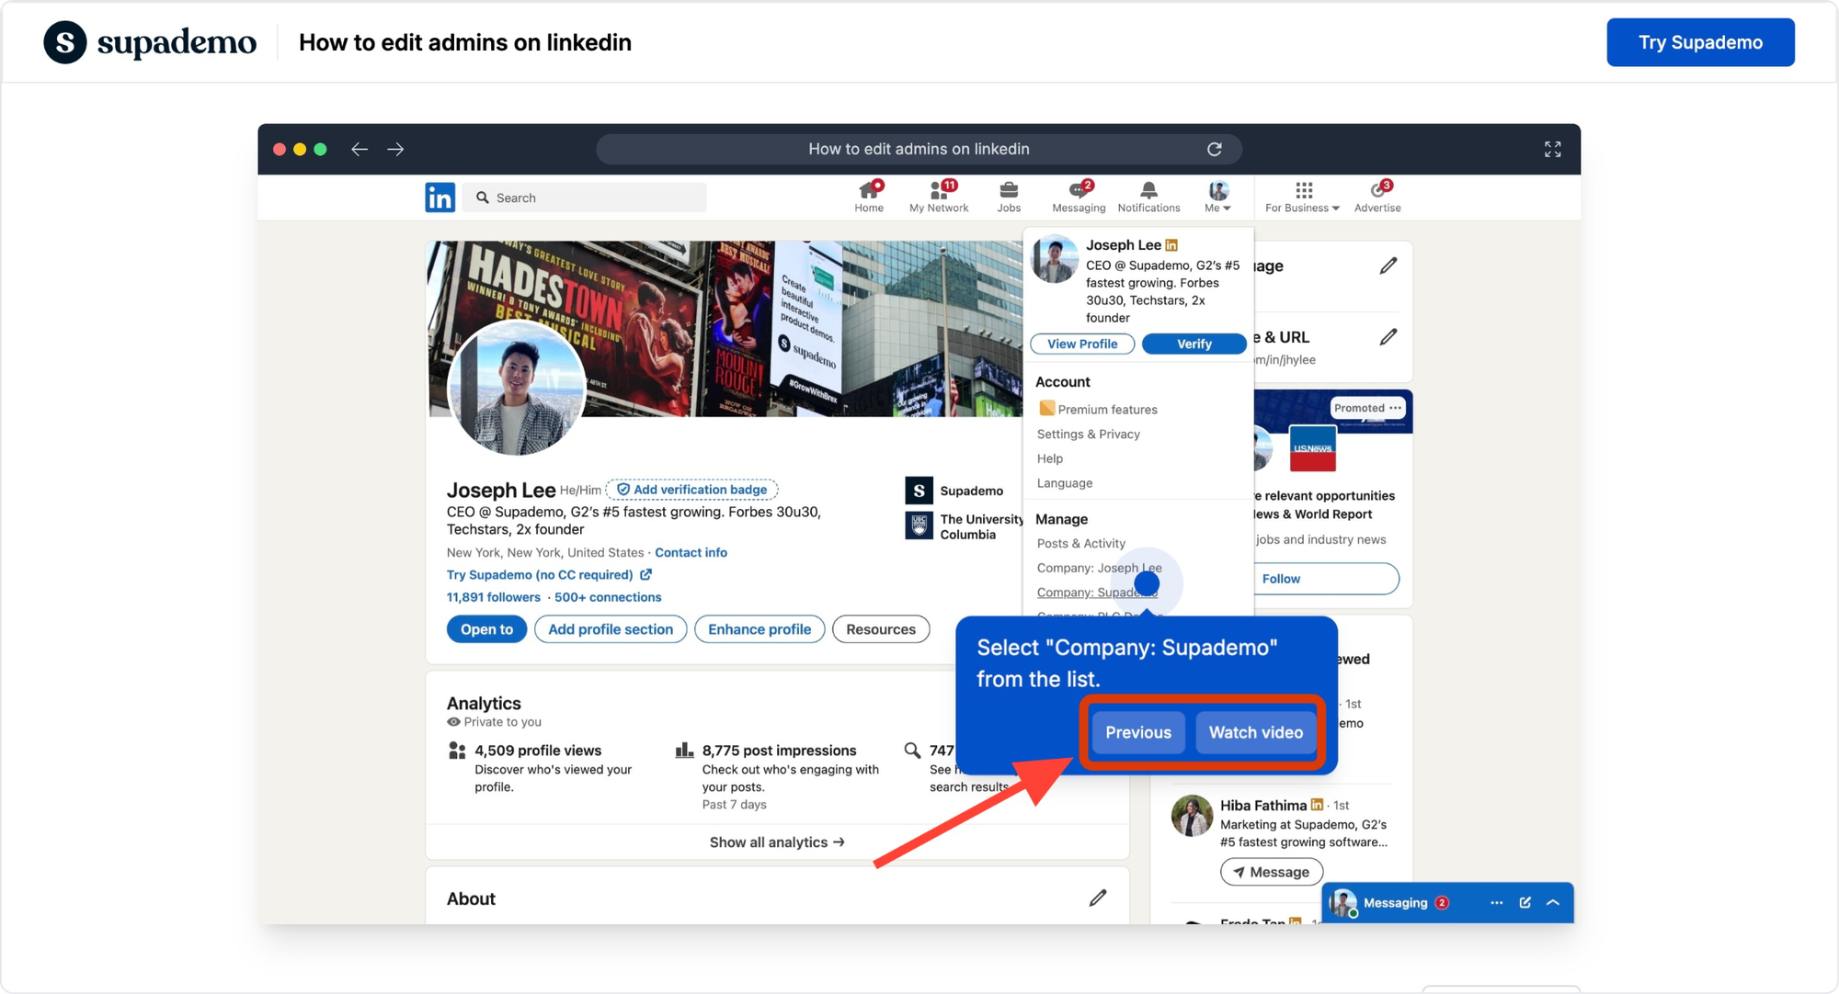The height and width of the screenshot is (994, 1839).
Task: Open Hiba Fathima's profile name
Action: click(x=1263, y=806)
